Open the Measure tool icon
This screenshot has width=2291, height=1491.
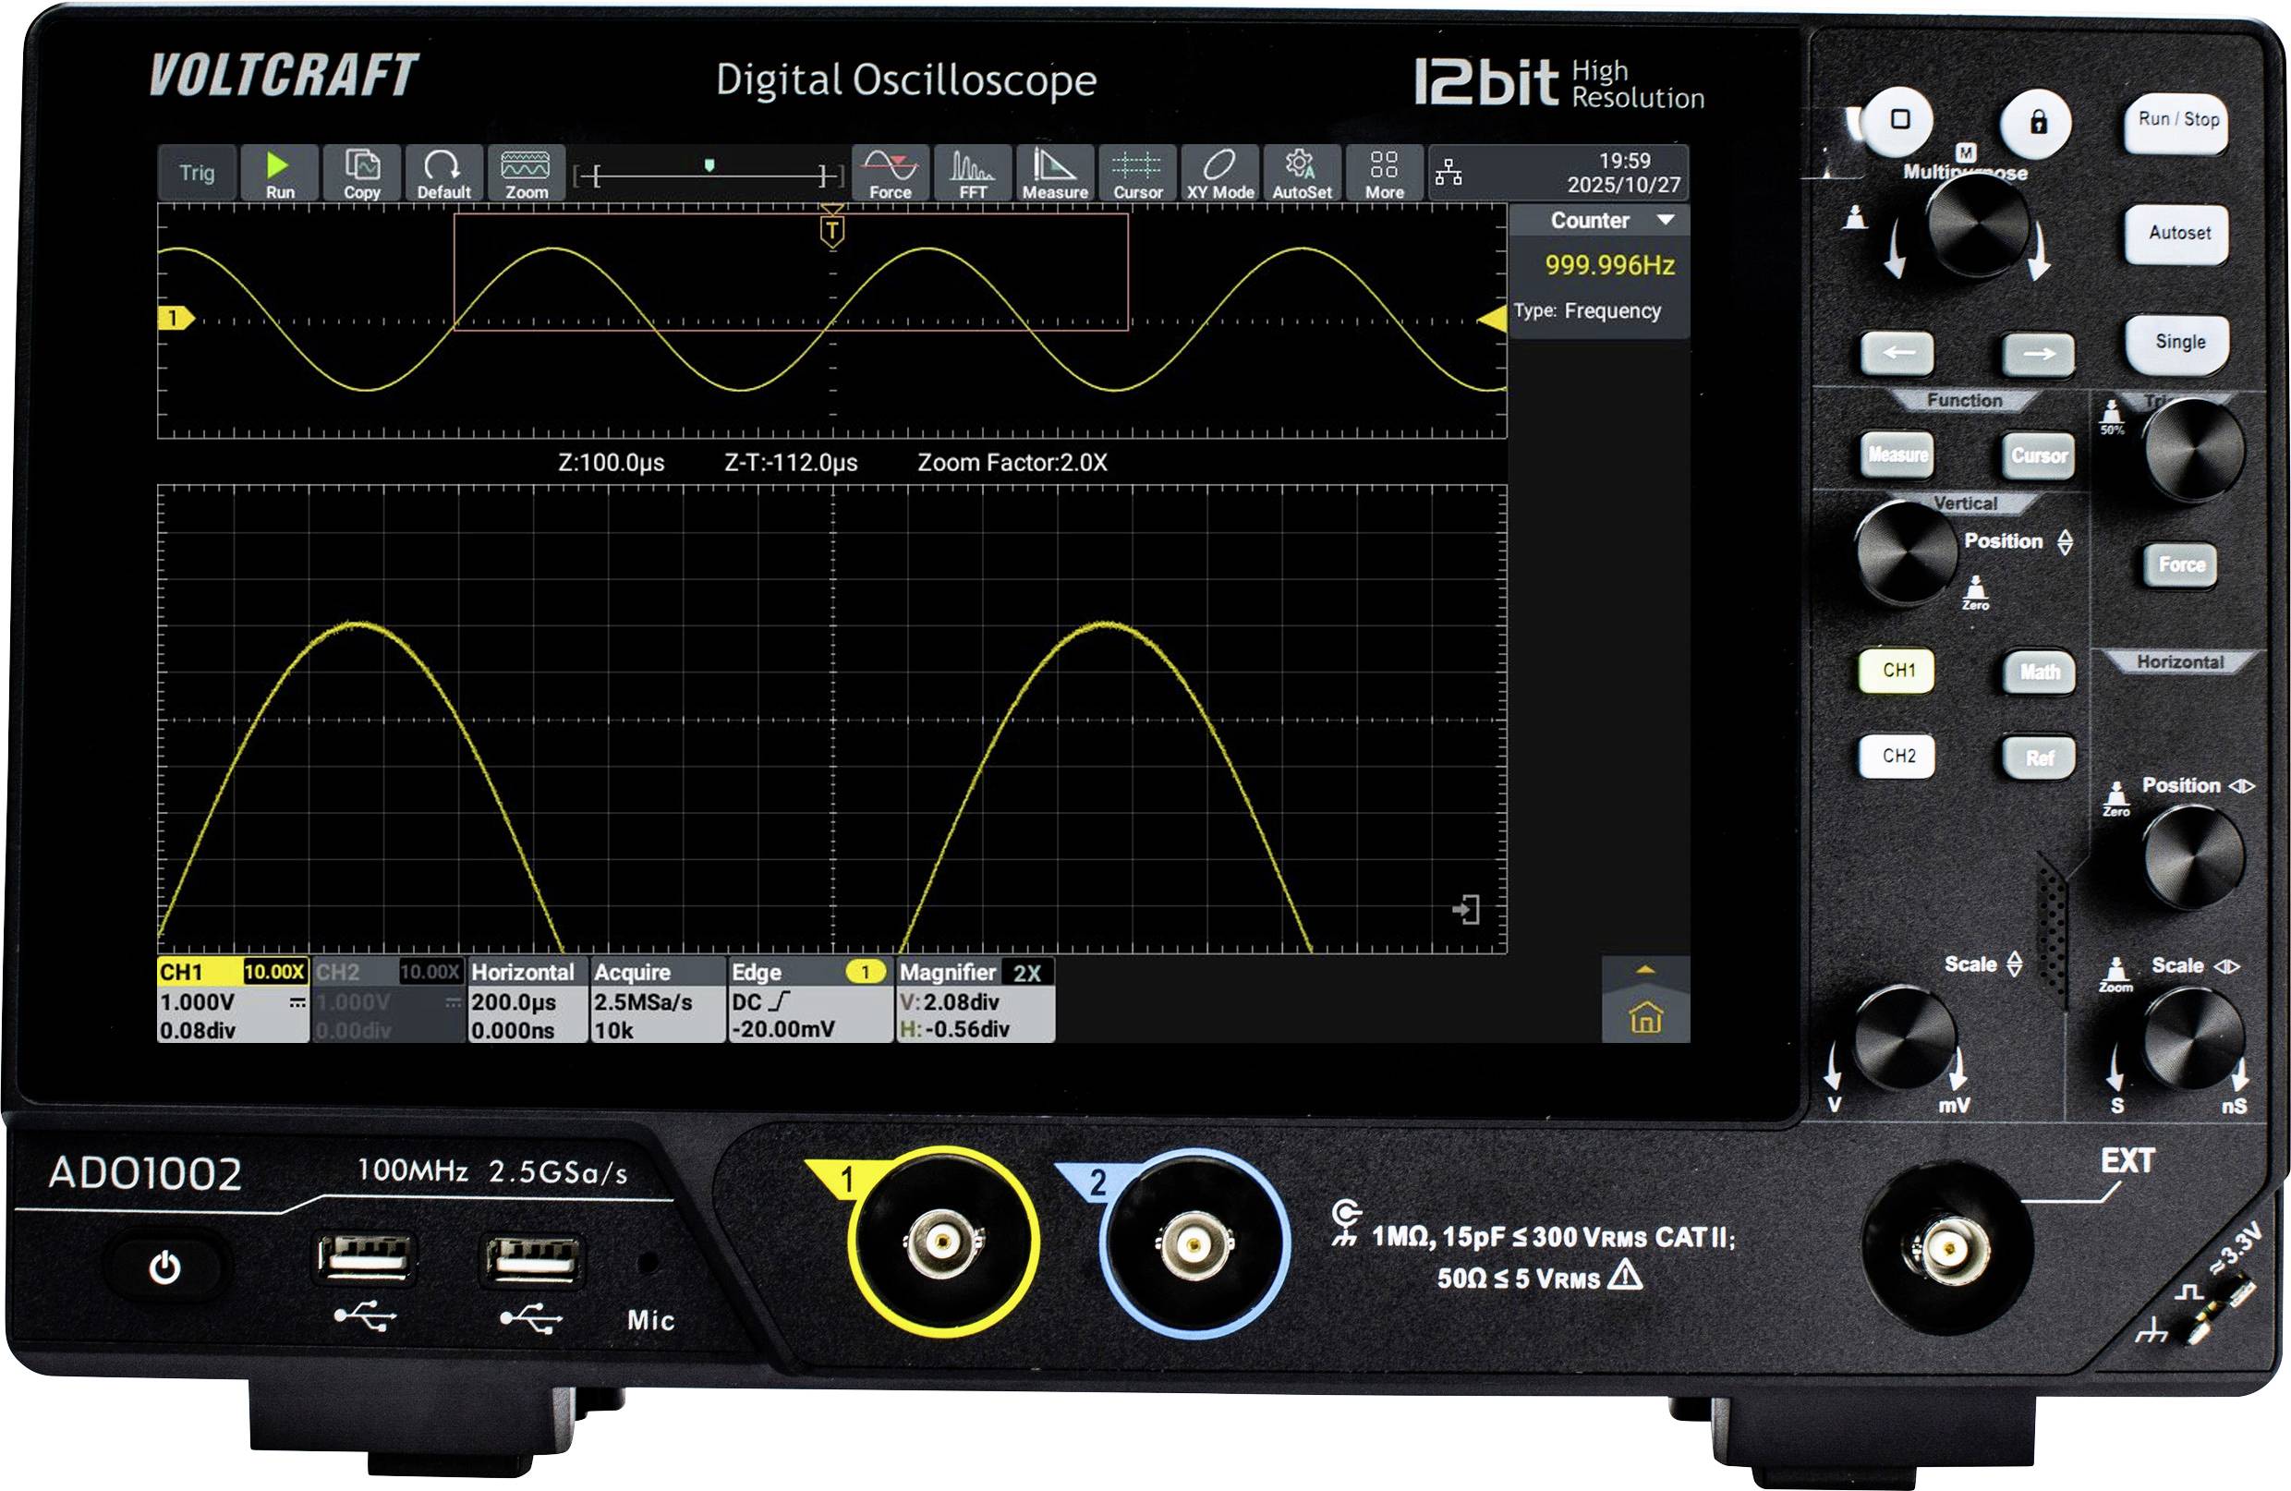[1055, 174]
